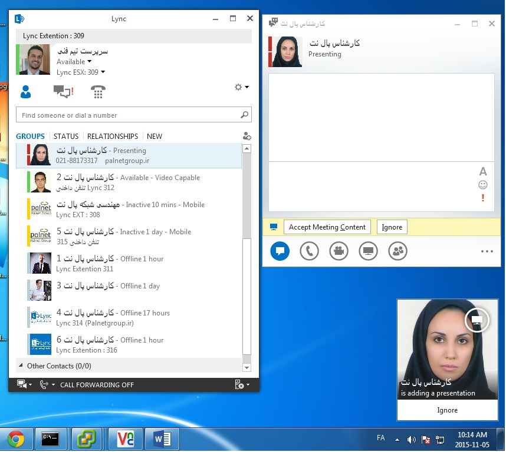
Task: Click the conversation window title icon
Action: point(273,22)
